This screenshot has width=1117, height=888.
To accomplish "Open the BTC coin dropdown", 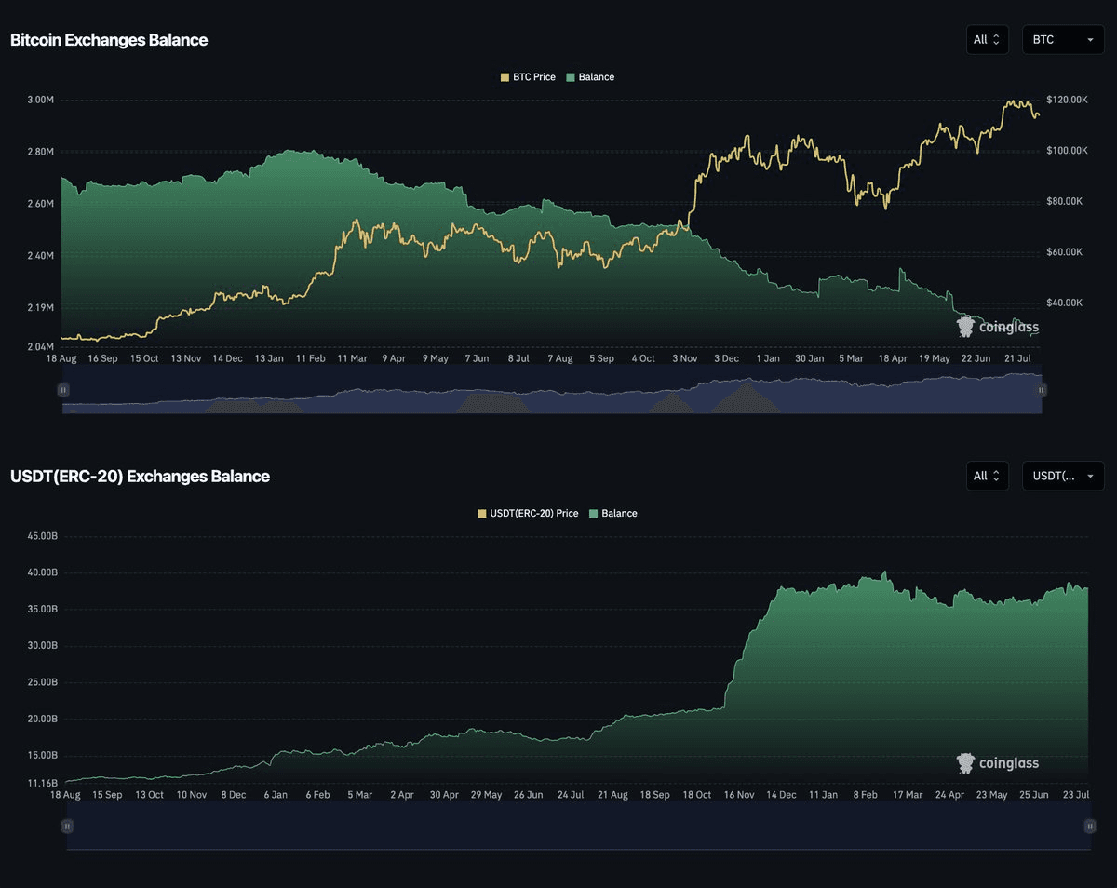I will click(x=1062, y=40).
